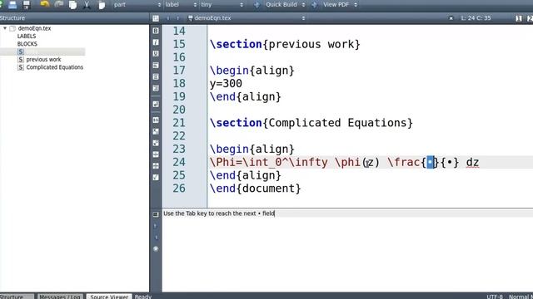Place cursor on 'y=300' line
The width and height of the screenshot is (533, 299).
pyautogui.click(x=226, y=83)
